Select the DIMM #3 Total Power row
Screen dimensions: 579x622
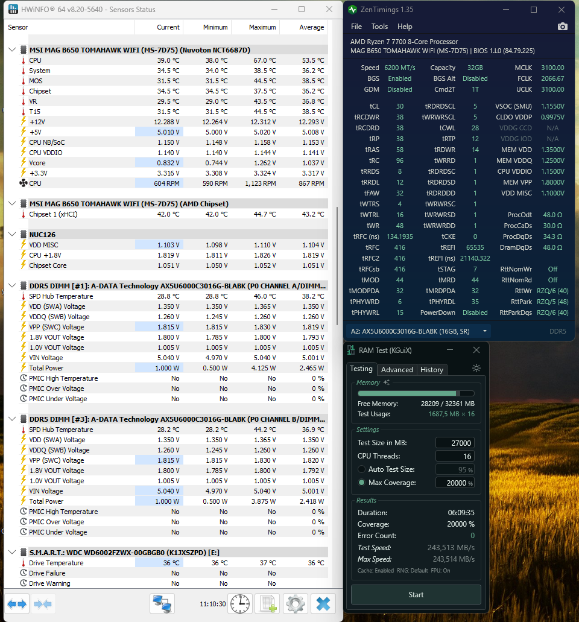click(172, 501)
